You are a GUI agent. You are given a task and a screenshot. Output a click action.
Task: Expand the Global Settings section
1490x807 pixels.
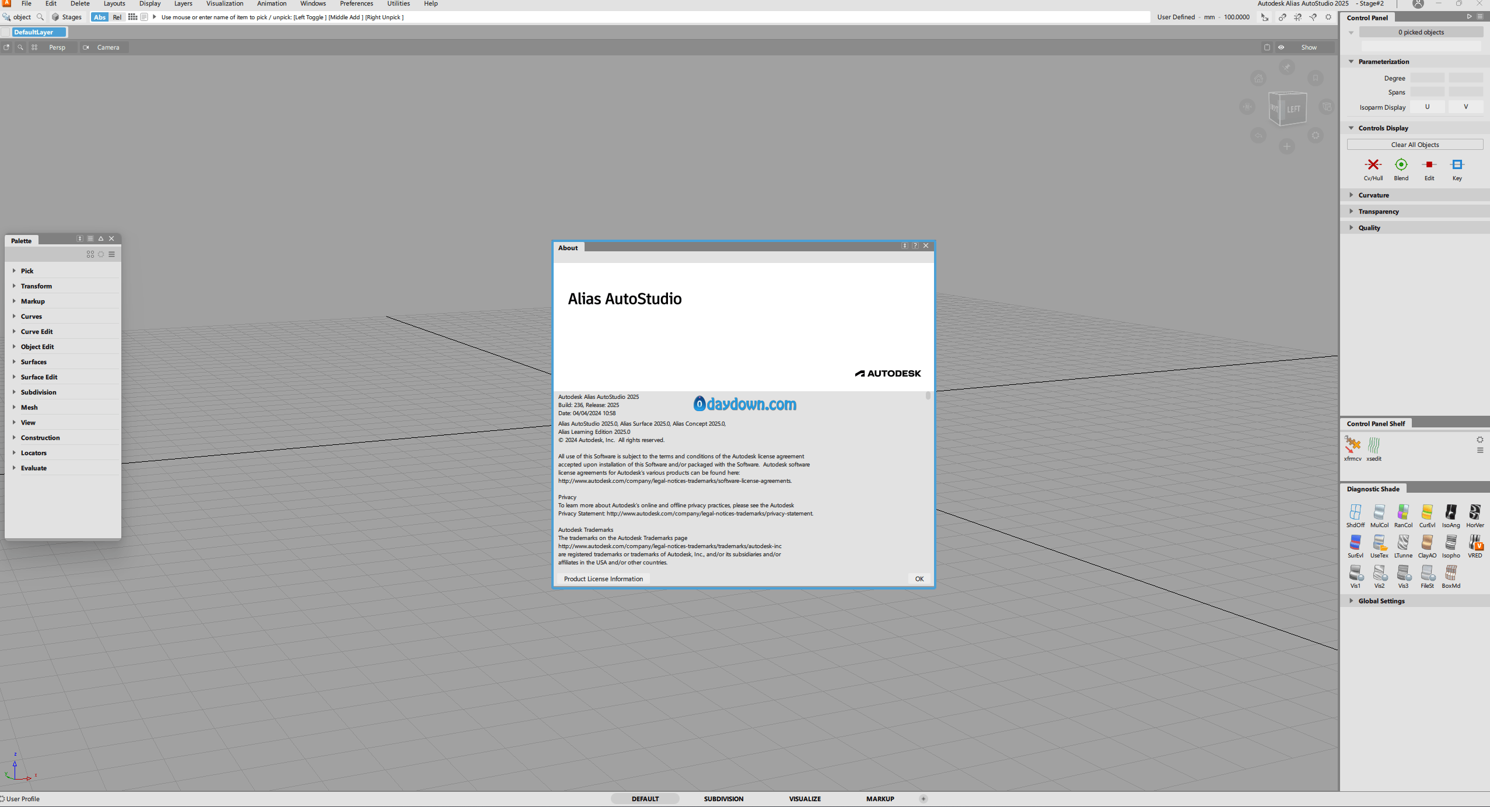click(1381, 601)
